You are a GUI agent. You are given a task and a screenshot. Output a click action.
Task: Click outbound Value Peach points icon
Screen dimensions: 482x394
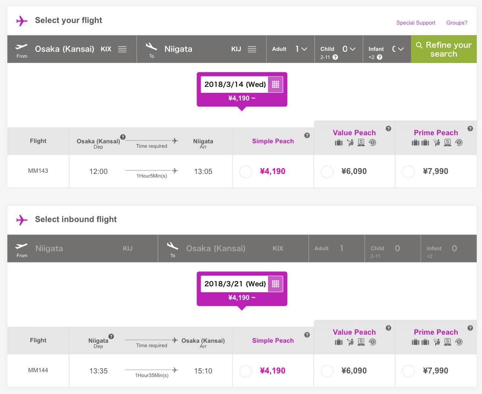point(372,143)
